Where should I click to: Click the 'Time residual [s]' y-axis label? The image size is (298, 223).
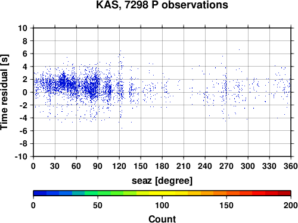click(4, 92)
